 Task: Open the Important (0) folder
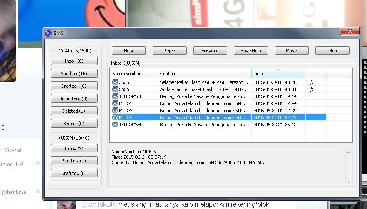[x=74, y=98]
